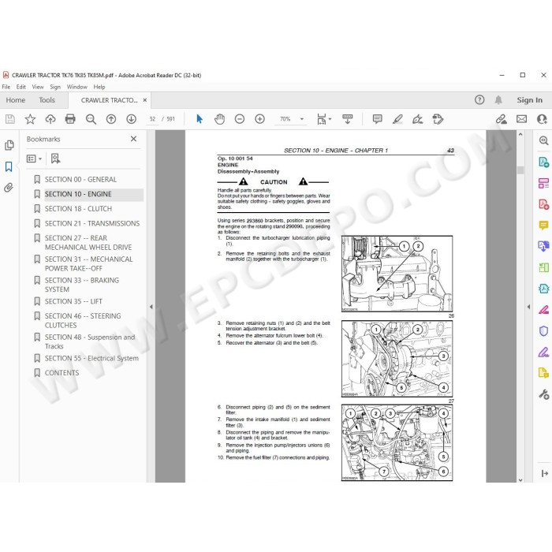Open the File menu
Screen dimensions: 552x552
[6, 87]
